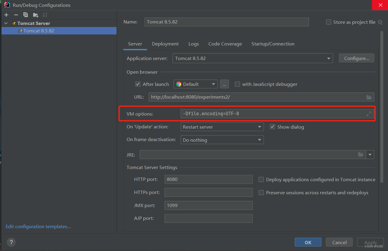
Task: Browse for URL using folder icon
Action: [369, 97]
